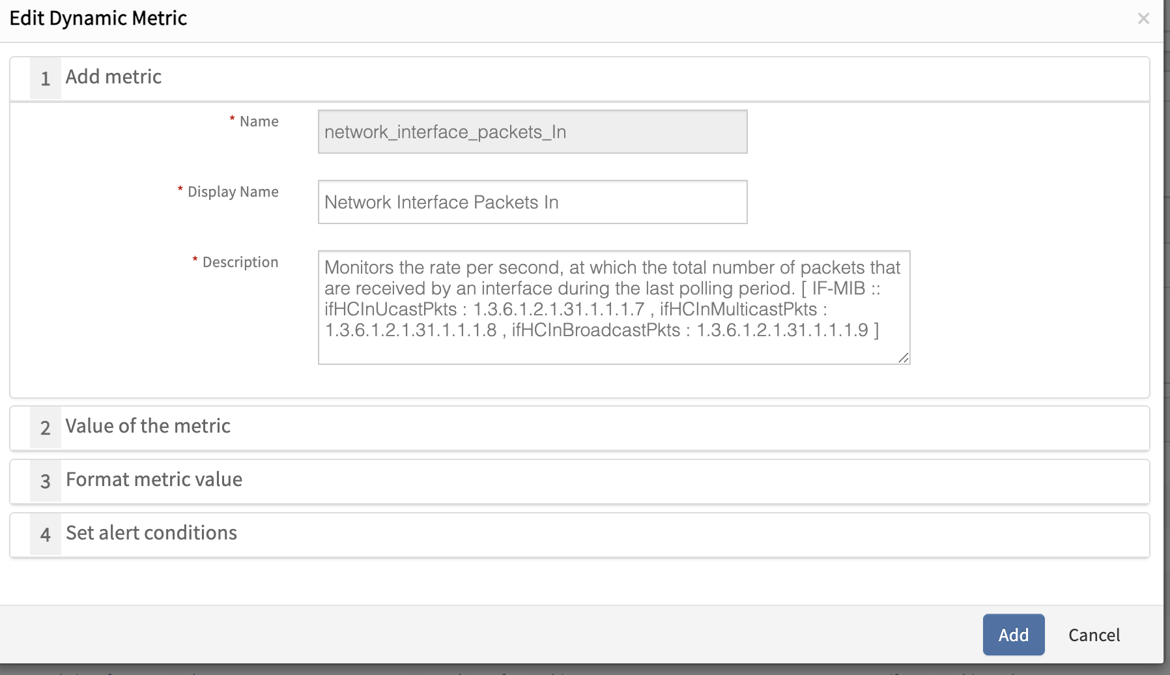The width and height of the screenshot is (1170, 675).
Task: Click the Display Name label
Action: [x=233, y=192]
